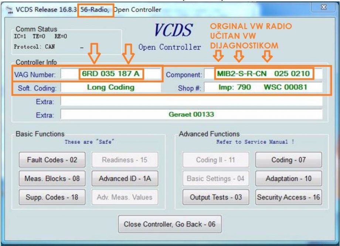Click the Component: label
Image resolution: width=340 pixels, height=246 pixels.
point(184,75)
